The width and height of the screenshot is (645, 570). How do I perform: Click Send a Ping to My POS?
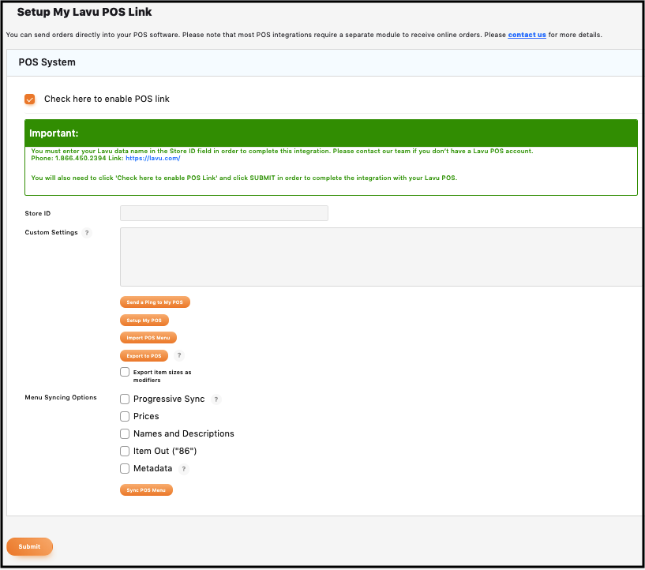[x=155, y=302]
